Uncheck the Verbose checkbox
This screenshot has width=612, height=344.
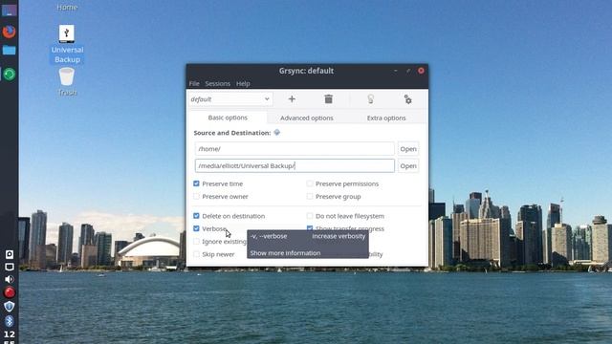[196, 228]
